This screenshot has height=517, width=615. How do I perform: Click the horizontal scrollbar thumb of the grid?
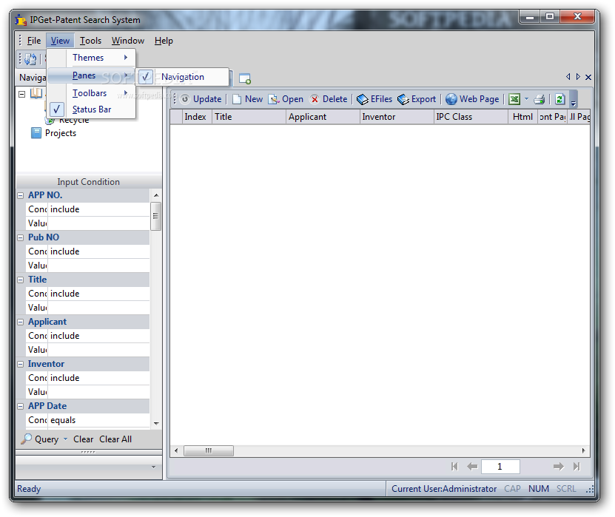[209, 450]
